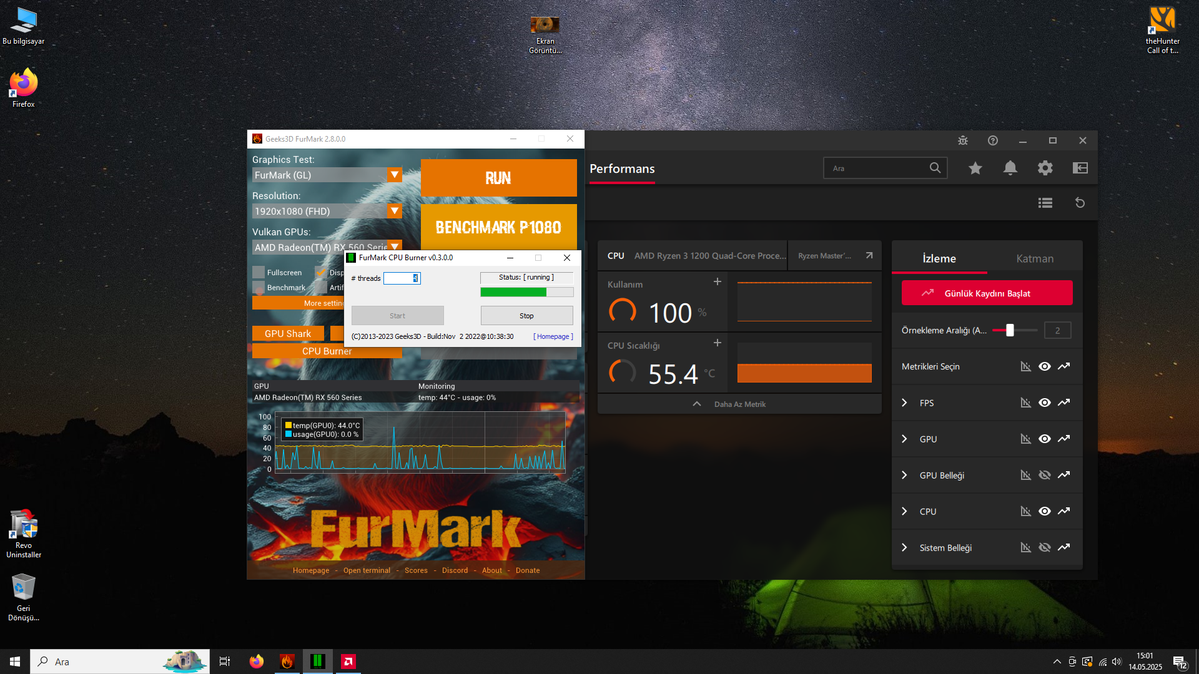Click the reset metrics arrow icon
The image size is (1199, 674).
(x=1080, y=203)
